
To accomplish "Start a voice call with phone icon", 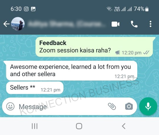I will [134, 24].
